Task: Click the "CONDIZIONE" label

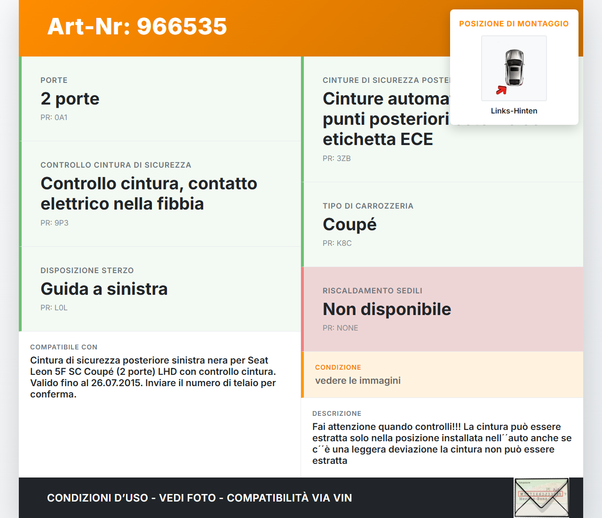Action: tap(338, 367)
